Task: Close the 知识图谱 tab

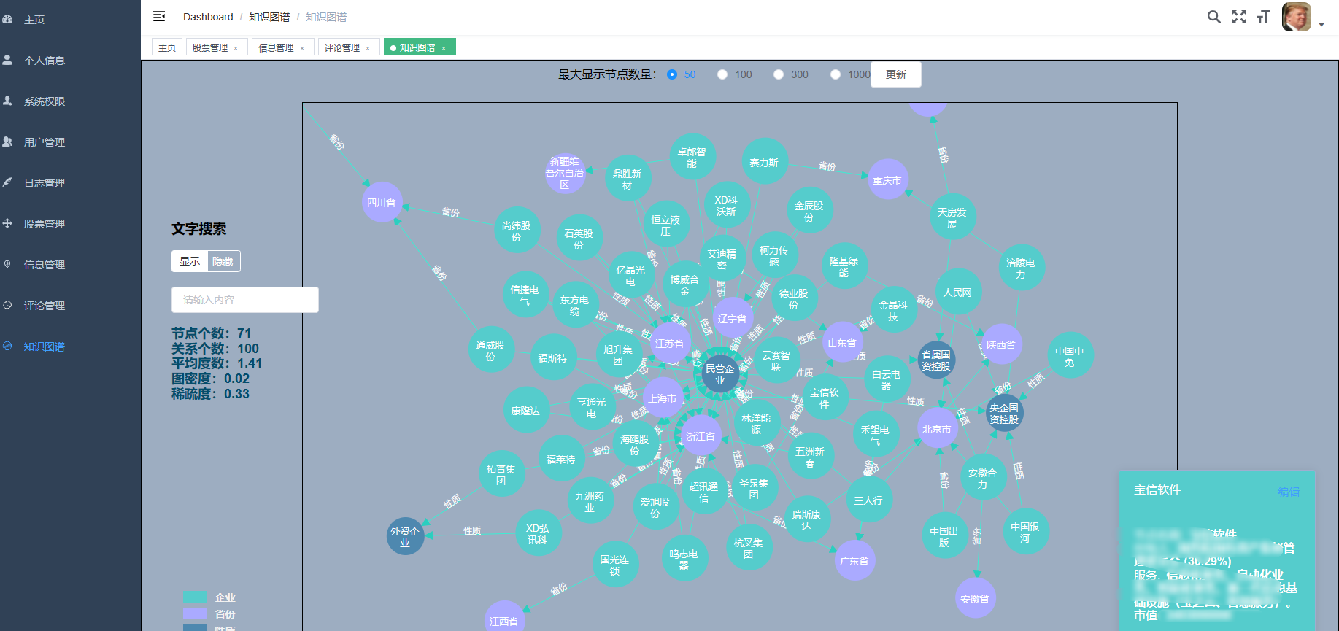Action: coord(444,48)
